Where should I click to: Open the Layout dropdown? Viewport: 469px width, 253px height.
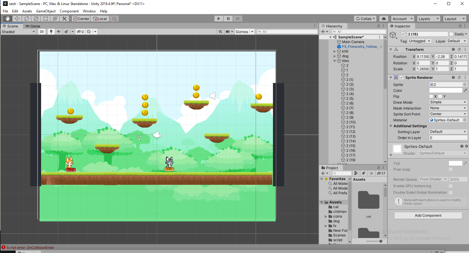click(455, 19)
